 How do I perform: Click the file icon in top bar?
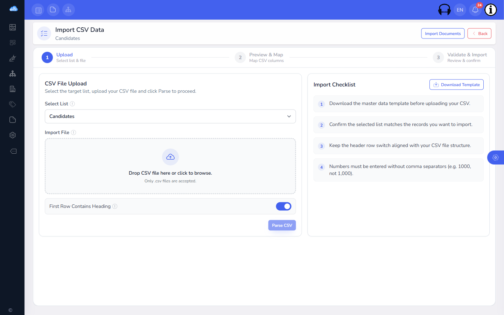[x=53, y=10]
